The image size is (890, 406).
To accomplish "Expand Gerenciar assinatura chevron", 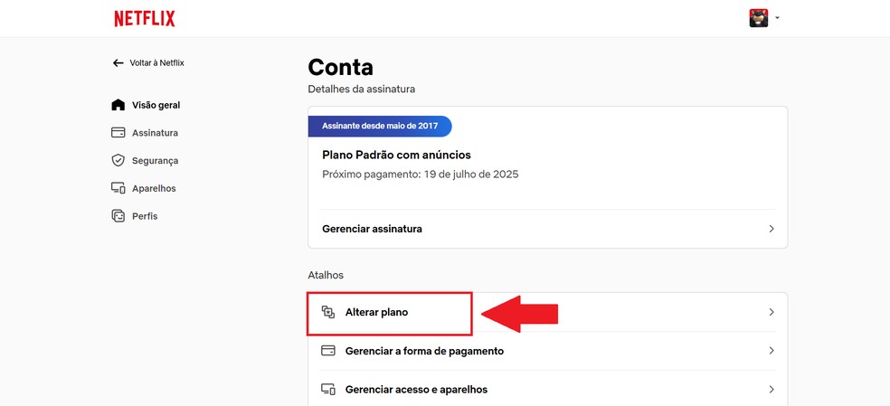I will 772,229.
